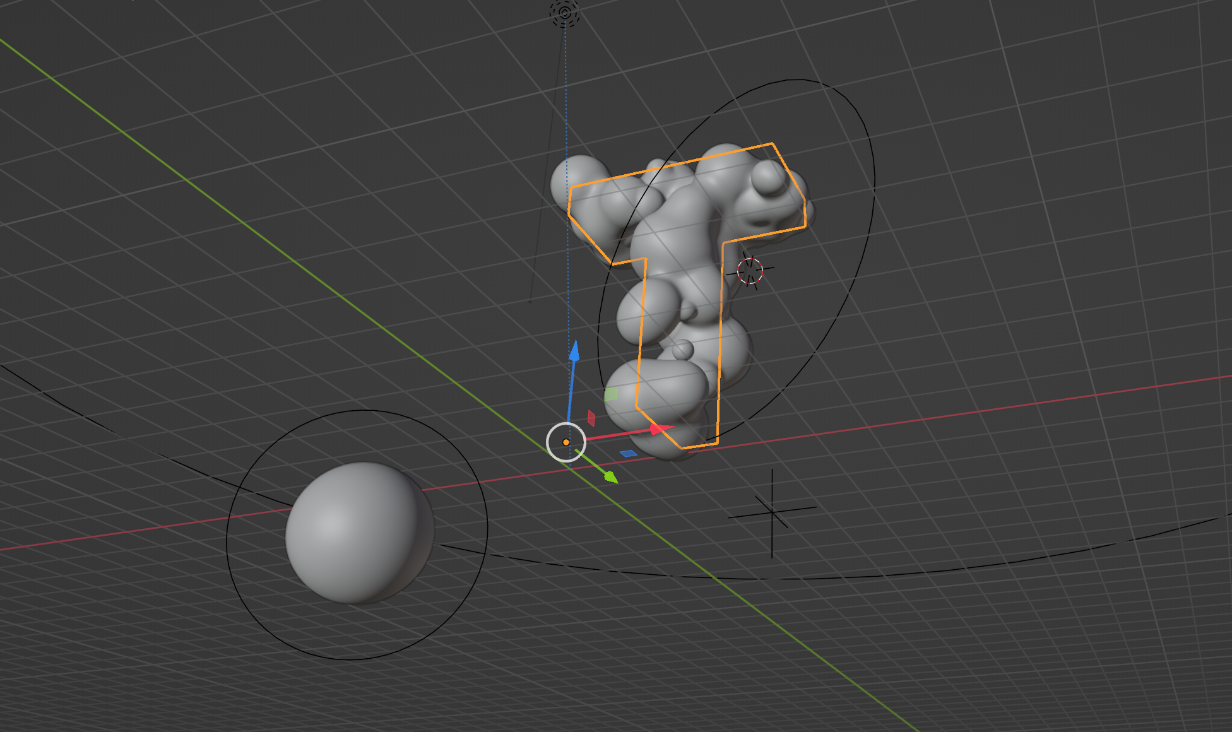Click the small red plane handle of gizmo
This screenshot has height=732, width=1232.
point(591,418)
